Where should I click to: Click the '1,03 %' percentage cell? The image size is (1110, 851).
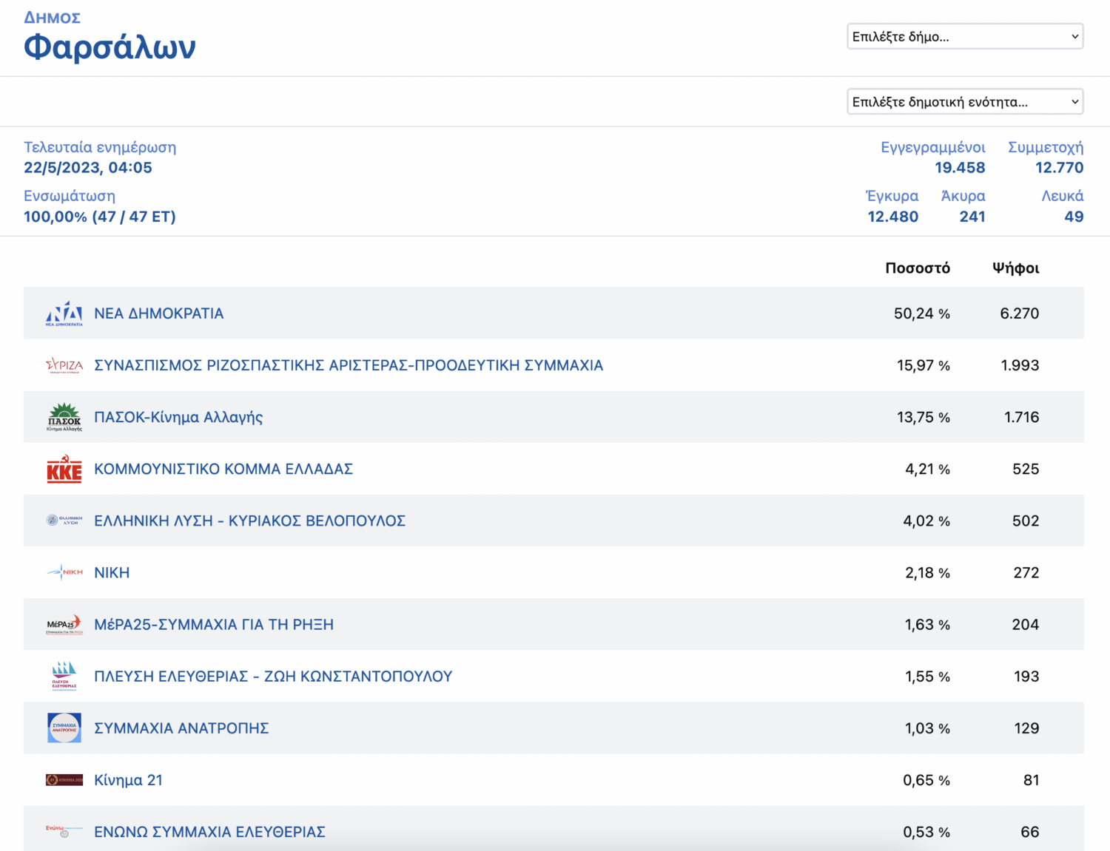click(927, 728)
